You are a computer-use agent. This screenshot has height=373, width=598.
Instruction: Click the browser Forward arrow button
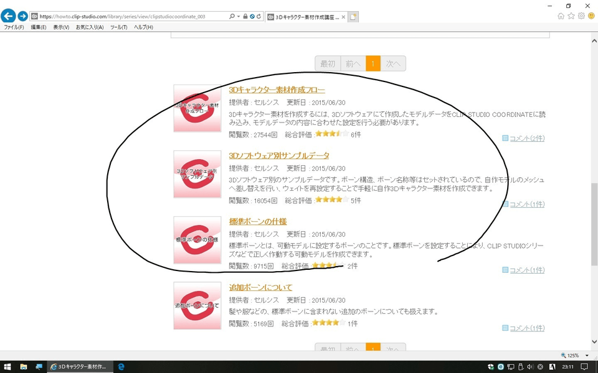pos(23,16)
